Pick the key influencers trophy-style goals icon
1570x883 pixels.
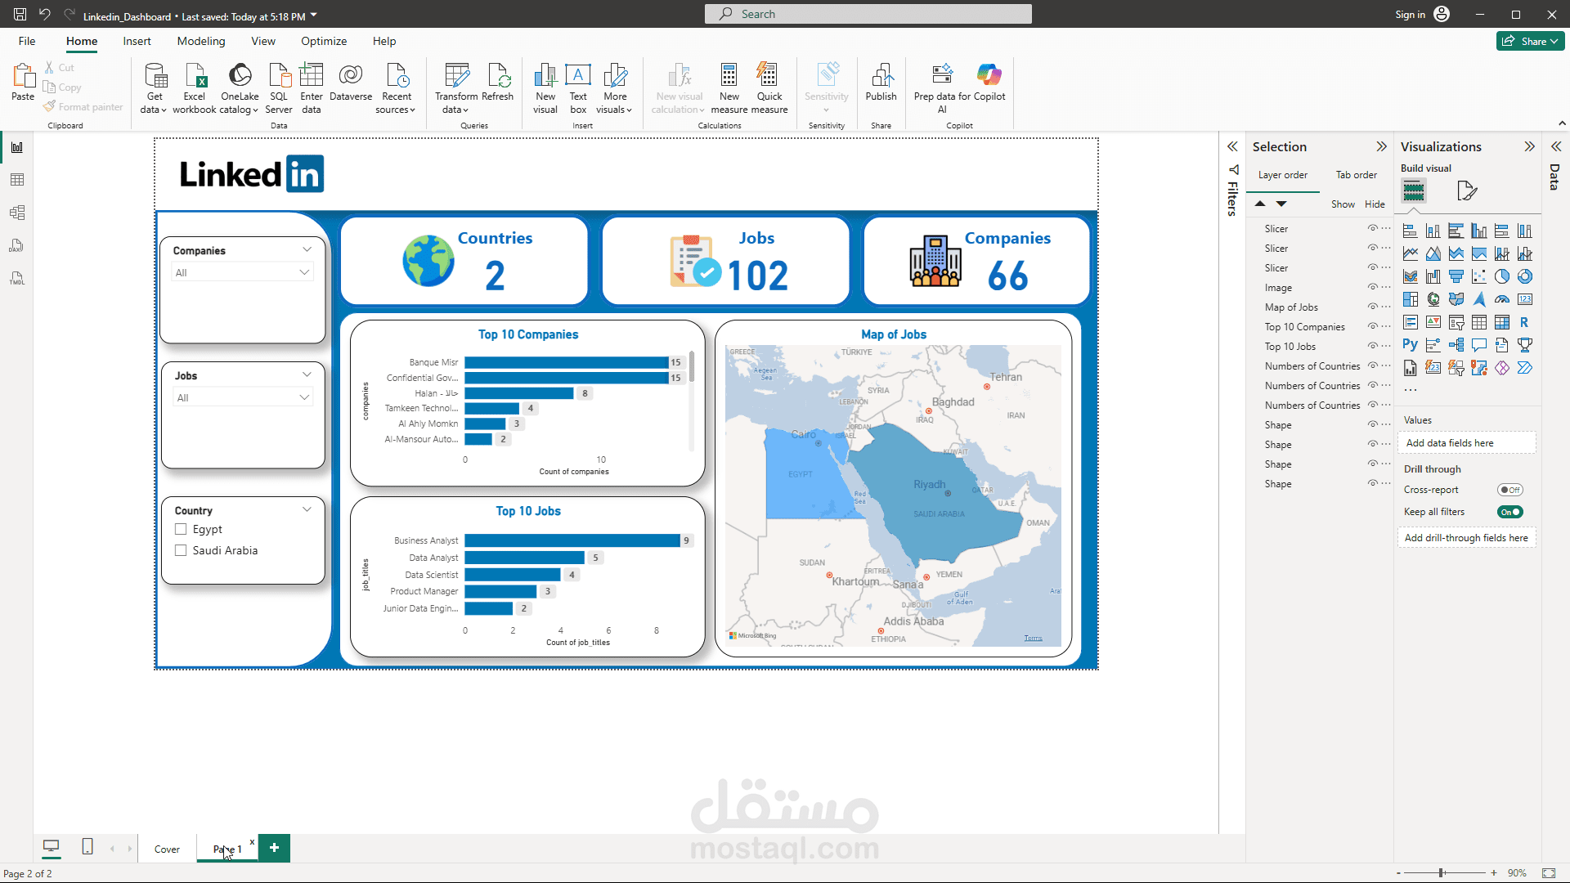[1525, 345]
